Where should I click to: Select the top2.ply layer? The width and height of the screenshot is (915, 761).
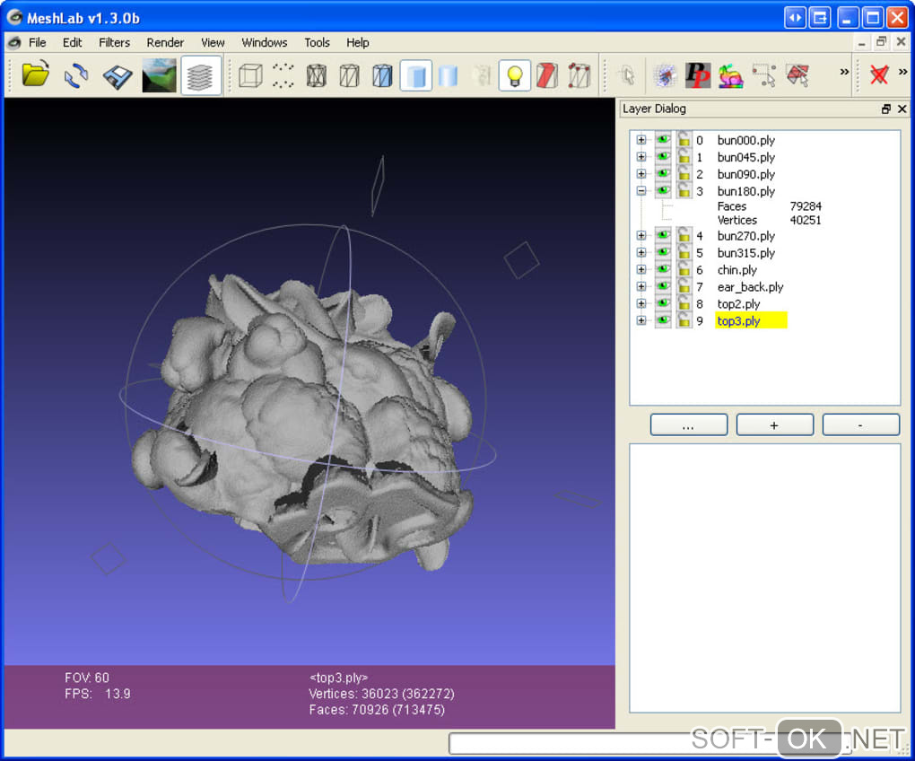[738, 304]
